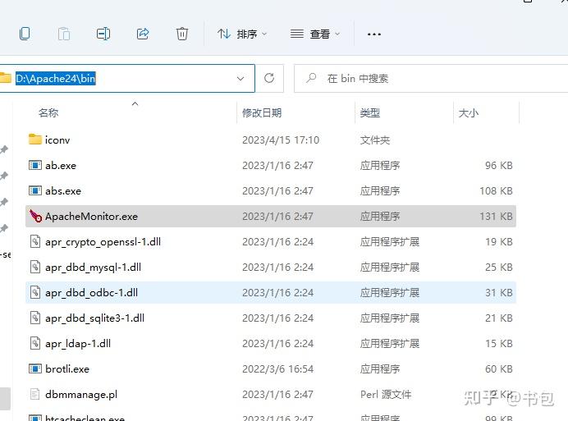Viewport: 568px width, 421px height.
Task: Click the address bar path D:\Apache24\bin
Action: (56, 78)
